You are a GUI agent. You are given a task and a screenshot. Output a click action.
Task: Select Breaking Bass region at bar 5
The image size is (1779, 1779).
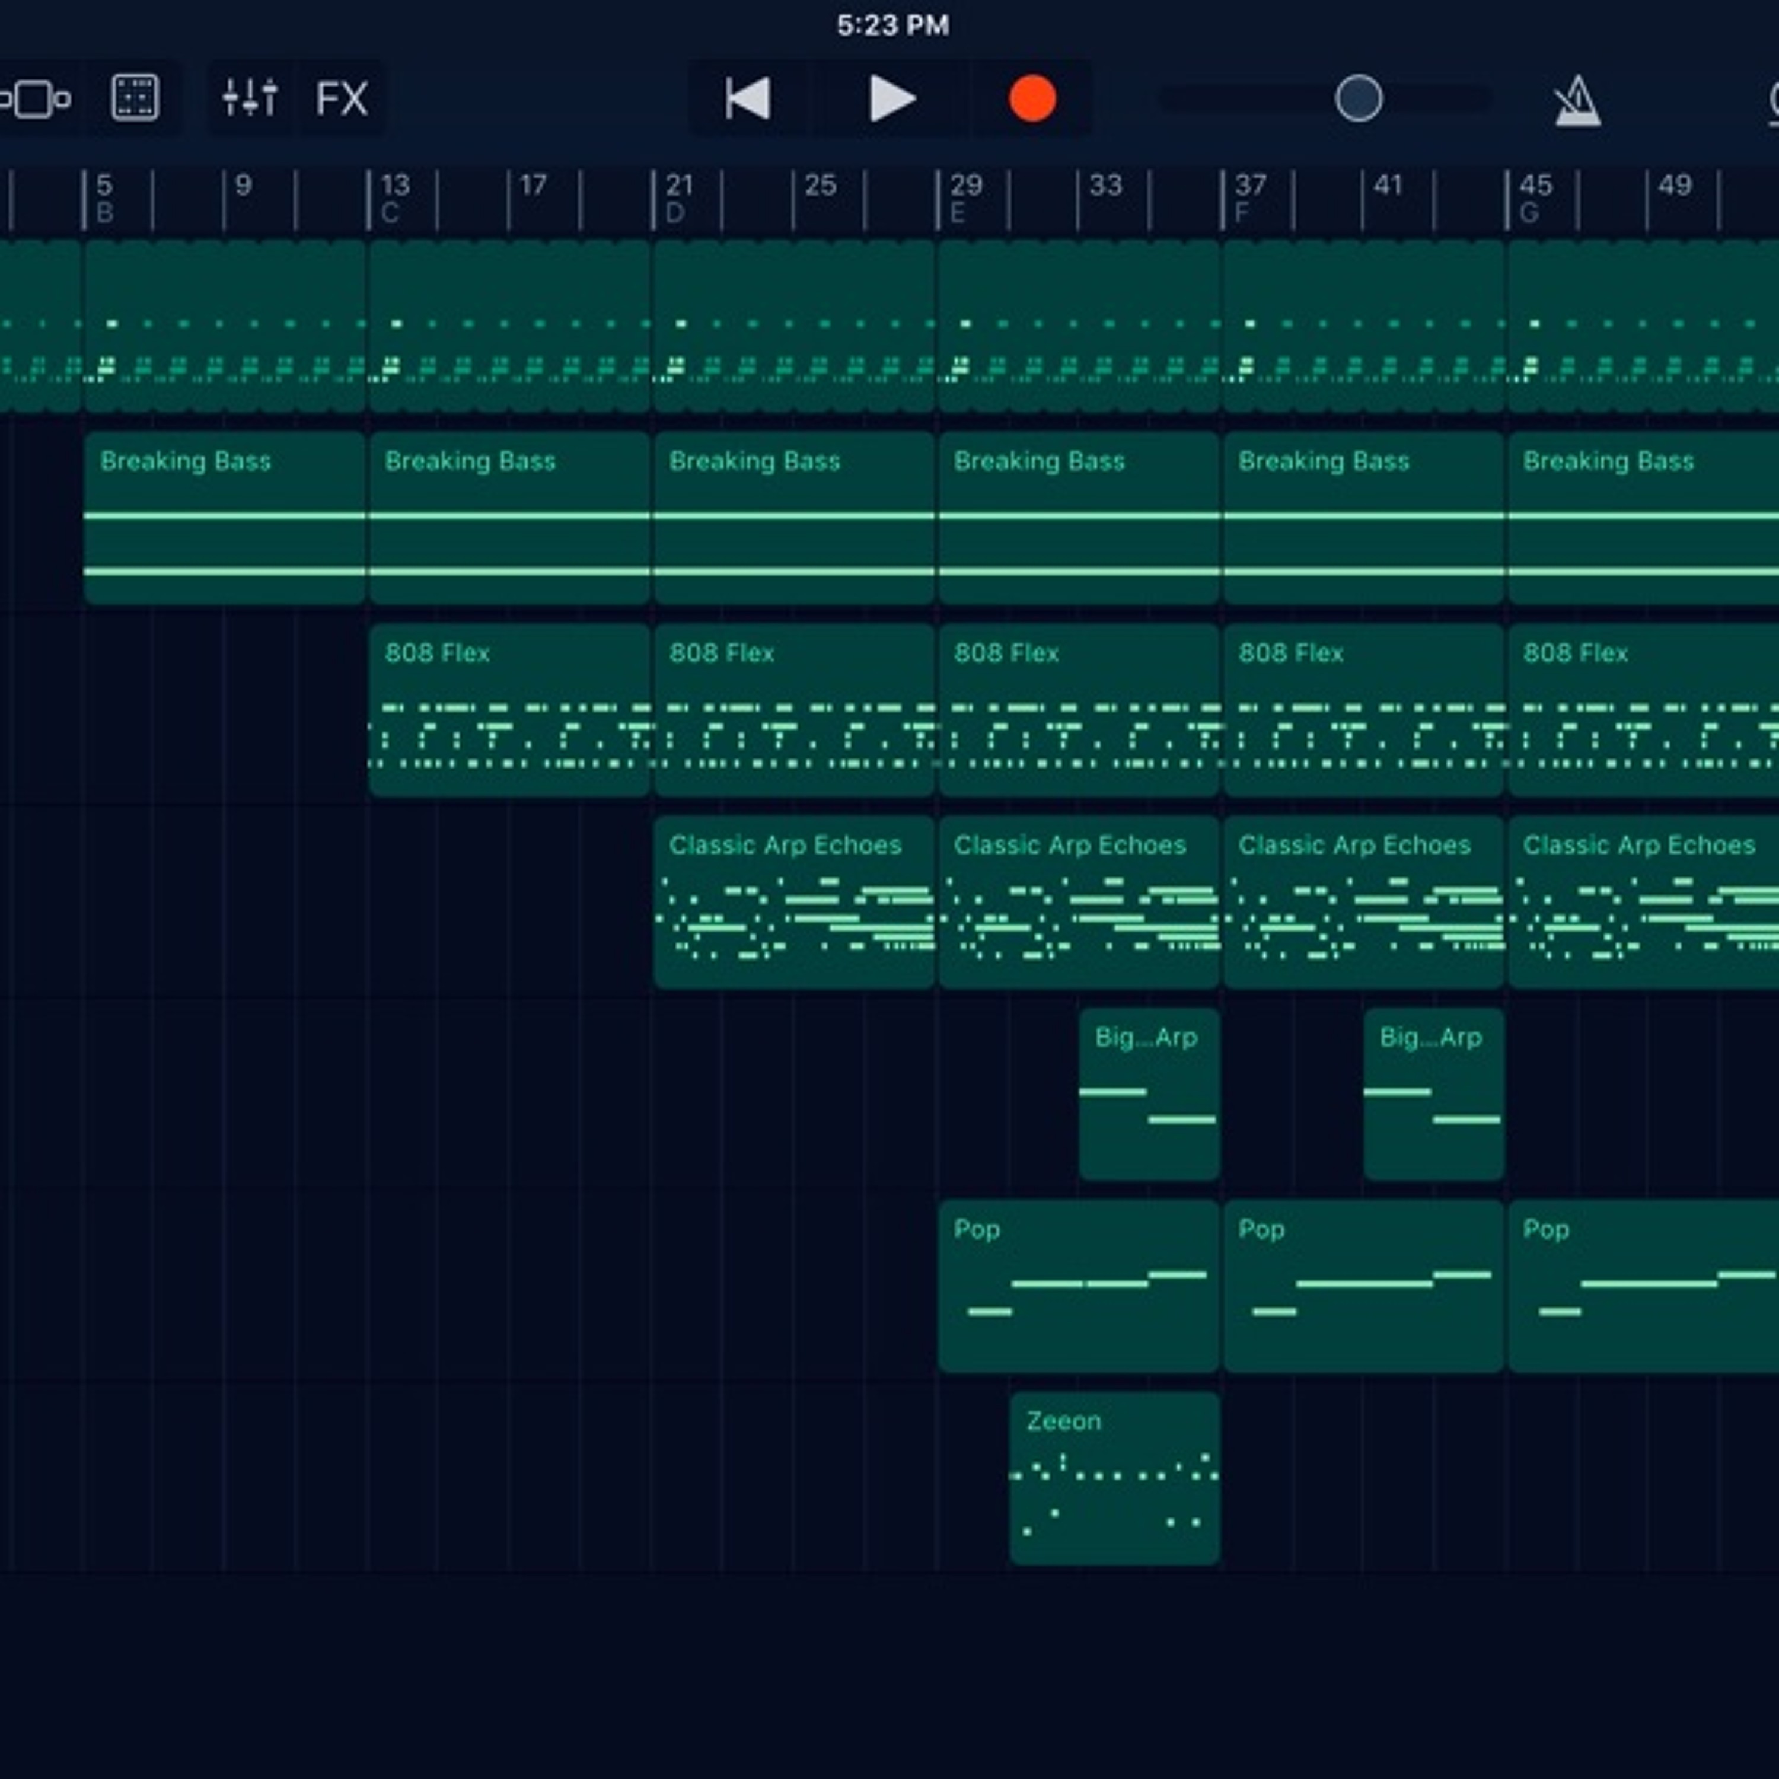tap(225, 518)
